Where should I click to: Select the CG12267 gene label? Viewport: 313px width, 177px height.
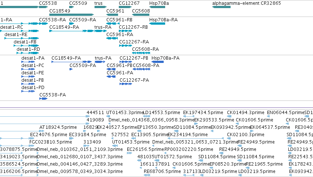tap(129, 3)
